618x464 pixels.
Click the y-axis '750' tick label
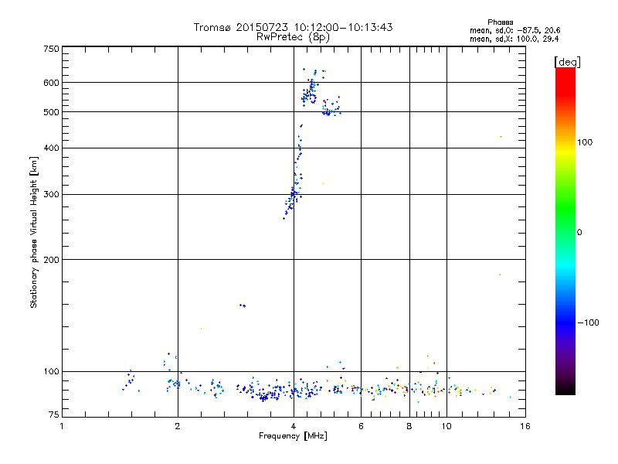click(x=51, y=49)
